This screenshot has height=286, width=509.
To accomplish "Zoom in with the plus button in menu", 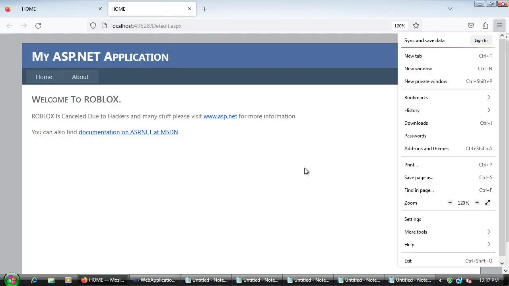I will (477, 203).
